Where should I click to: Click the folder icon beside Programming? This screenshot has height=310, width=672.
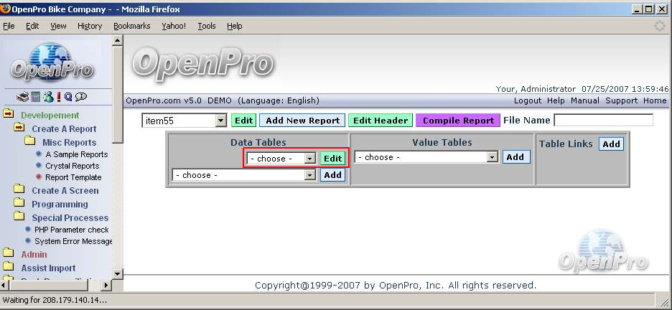click(19, 205)
